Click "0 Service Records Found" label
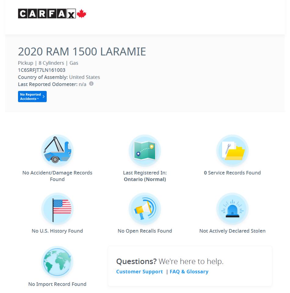 (x=232, y=173)
